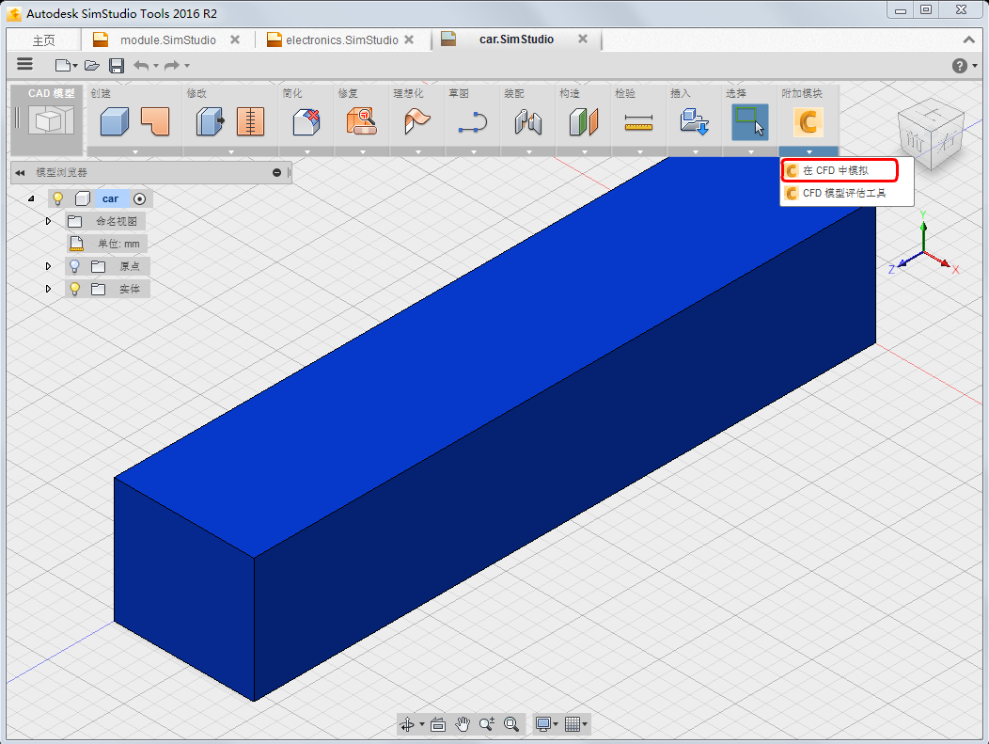The image size is (989, 744).
Task: Choose CFD 模型评估工具 menu entry
Action: [846, 193]
